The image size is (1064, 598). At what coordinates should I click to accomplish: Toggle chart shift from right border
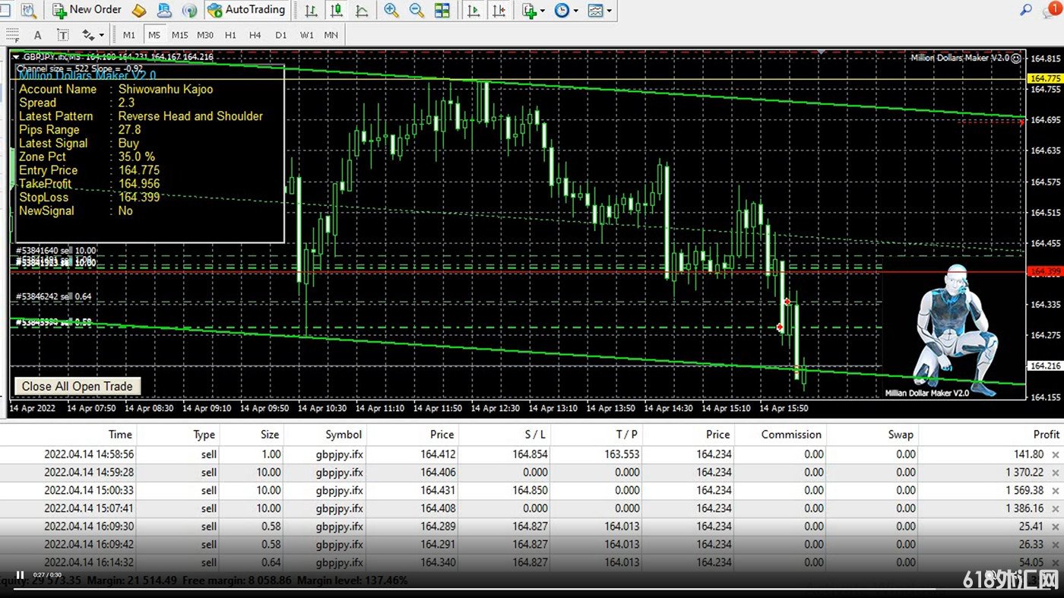(499, 11)
